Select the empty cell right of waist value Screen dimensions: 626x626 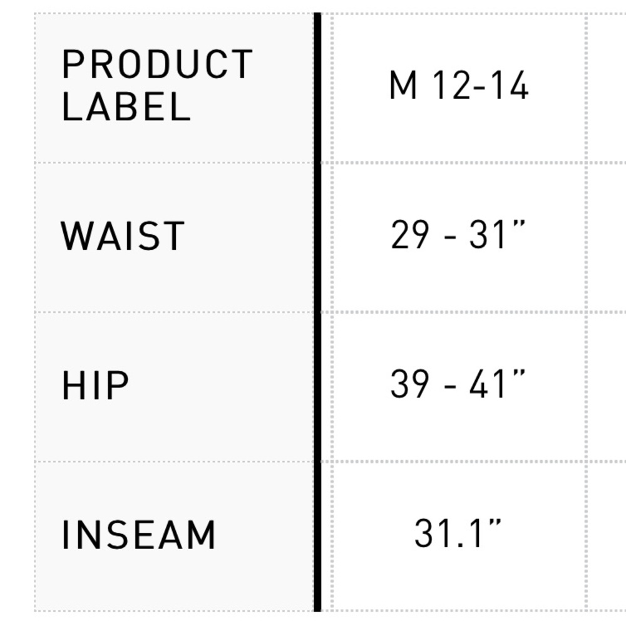coord(607,237)
